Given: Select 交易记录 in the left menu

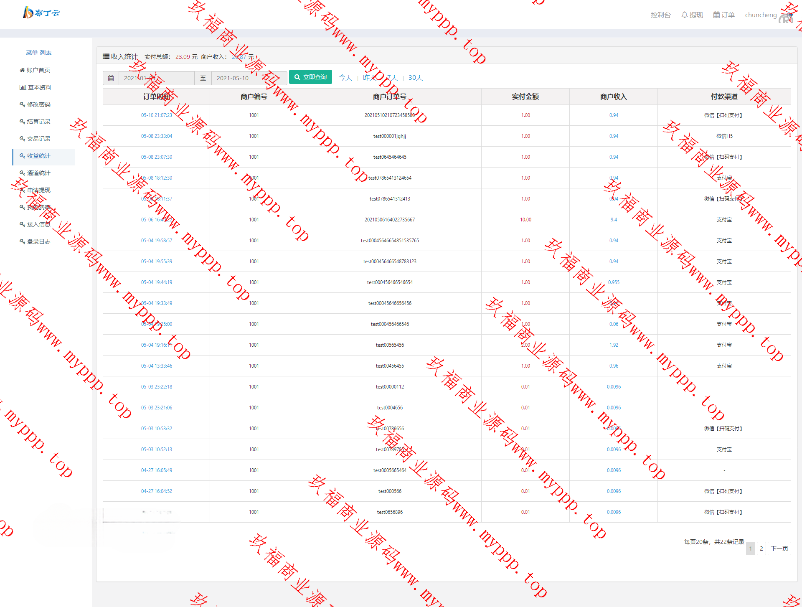Looking at the screenshot, I should [38, 139].
